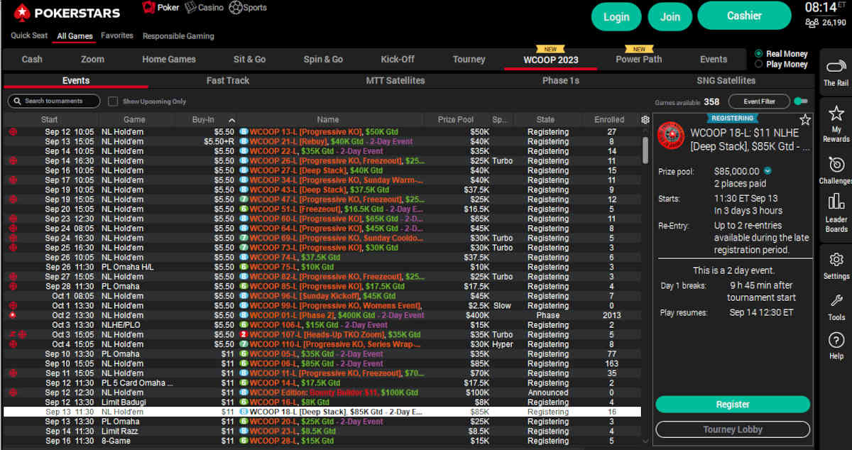This screenshot has height=450, width=852.
Task: Select the WCOOP 23-L Limit Razz row
Action: coord(322,431)
